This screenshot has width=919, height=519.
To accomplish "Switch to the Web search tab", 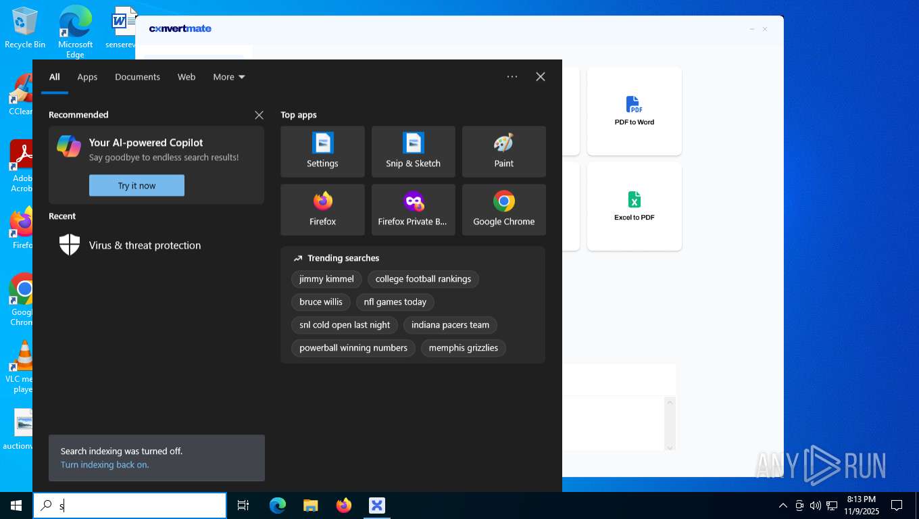I will 187,77.
